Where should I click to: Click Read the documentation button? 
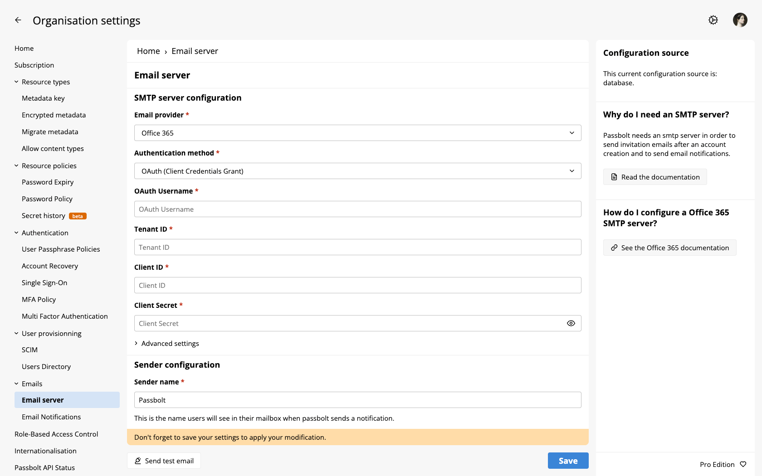[x=655, y=177]
